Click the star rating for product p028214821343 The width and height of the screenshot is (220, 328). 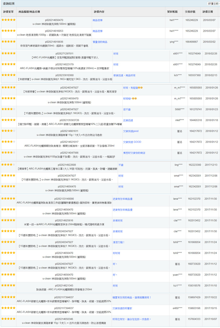[x=8, y=285]
